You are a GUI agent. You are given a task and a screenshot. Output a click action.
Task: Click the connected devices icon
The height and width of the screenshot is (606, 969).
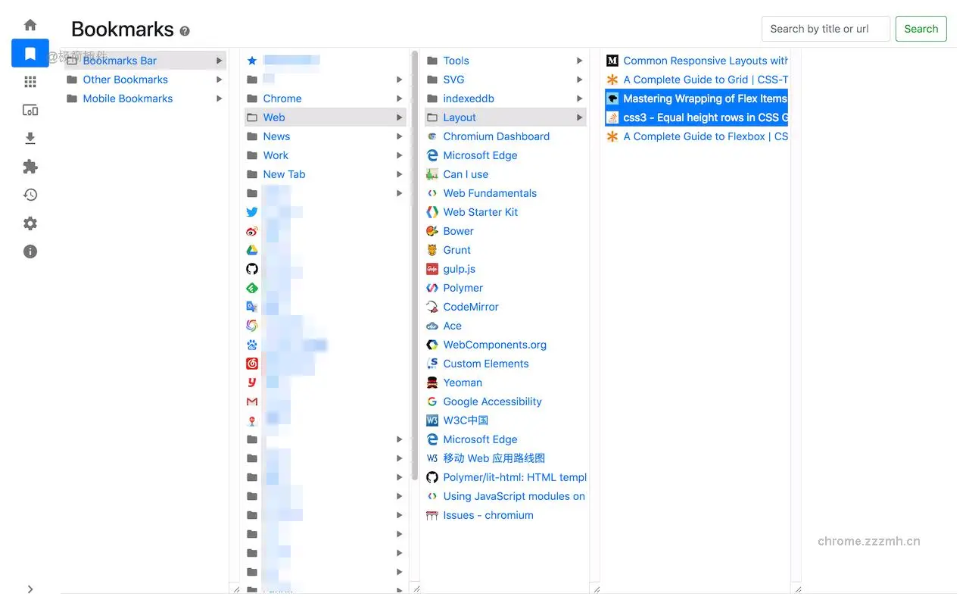30,109
